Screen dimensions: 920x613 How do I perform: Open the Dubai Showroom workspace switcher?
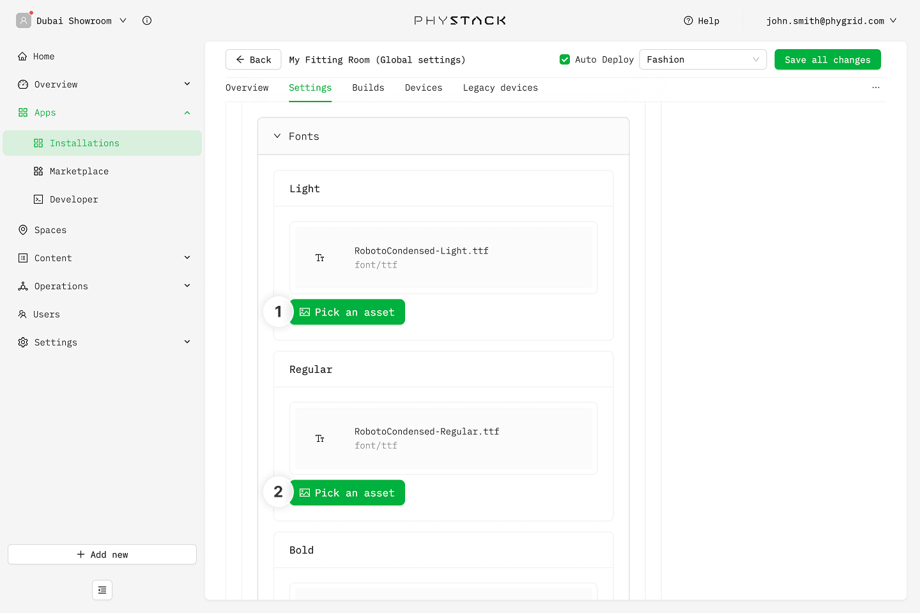pyautogui.click(x=80, y=20)
